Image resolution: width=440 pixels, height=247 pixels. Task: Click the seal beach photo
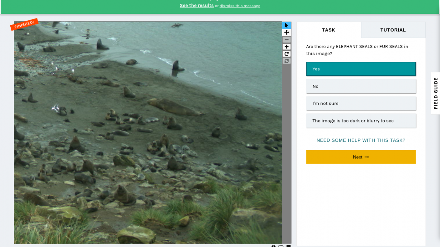pyautogui.click(x=148, y=132)
